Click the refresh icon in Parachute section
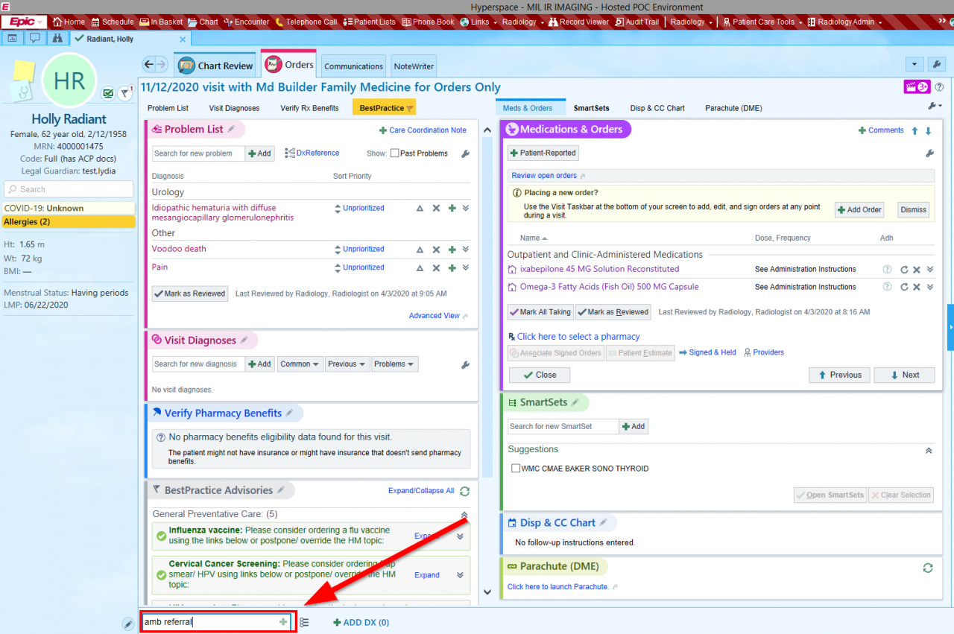Screen dimensions: 954x634 point(928,568)
